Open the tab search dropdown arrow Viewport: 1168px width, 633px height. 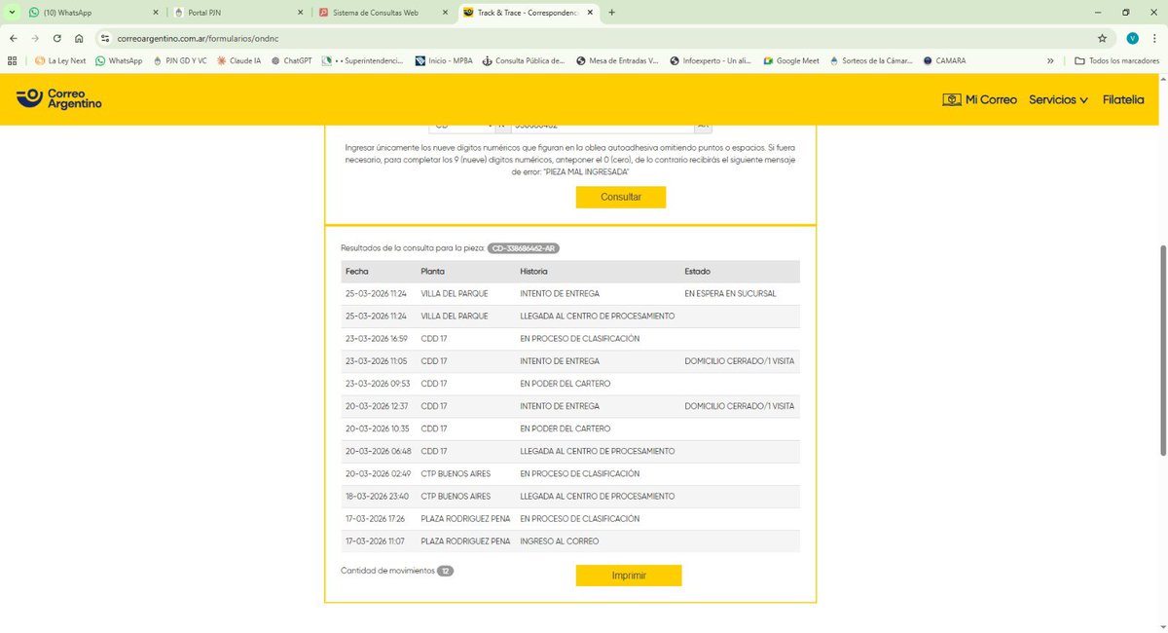pyautogui.click(x=12, y=13)
